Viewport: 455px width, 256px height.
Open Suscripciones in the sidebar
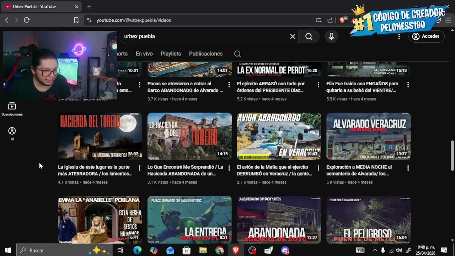pyautogui.click(x=12, y=109)
